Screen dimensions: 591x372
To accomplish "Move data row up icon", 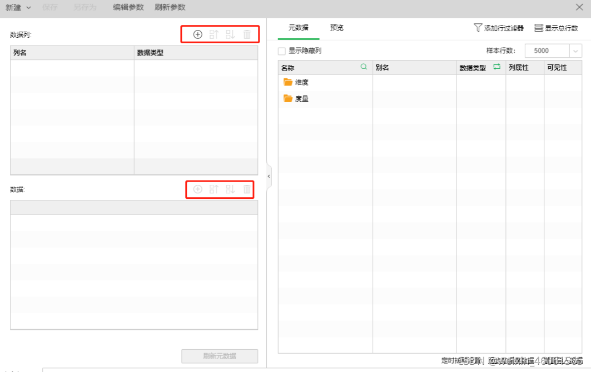I will tap(214, 189).
